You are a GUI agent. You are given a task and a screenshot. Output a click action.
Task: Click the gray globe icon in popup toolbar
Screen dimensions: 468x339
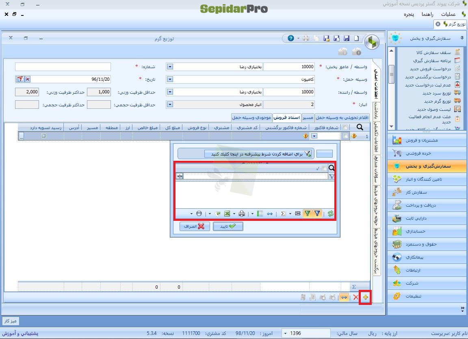(199, 214)
